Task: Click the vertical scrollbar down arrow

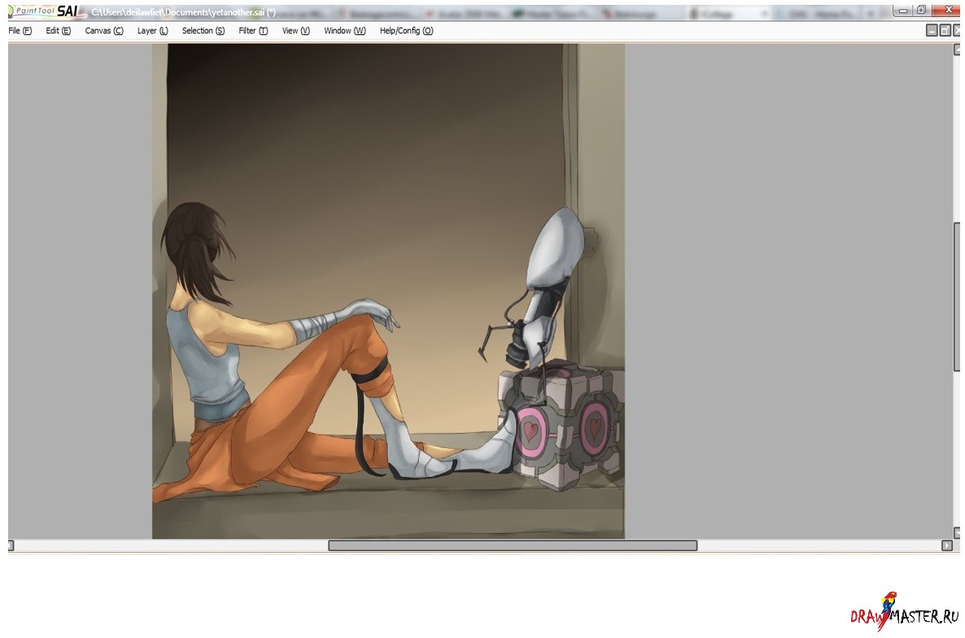Action: (956, 532)
